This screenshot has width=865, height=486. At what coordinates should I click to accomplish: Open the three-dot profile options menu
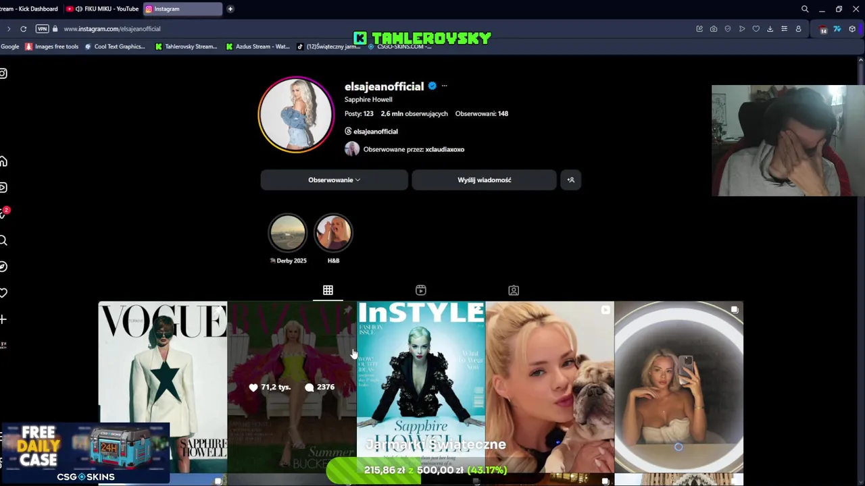pyautogui.click(x=444, y=86)
